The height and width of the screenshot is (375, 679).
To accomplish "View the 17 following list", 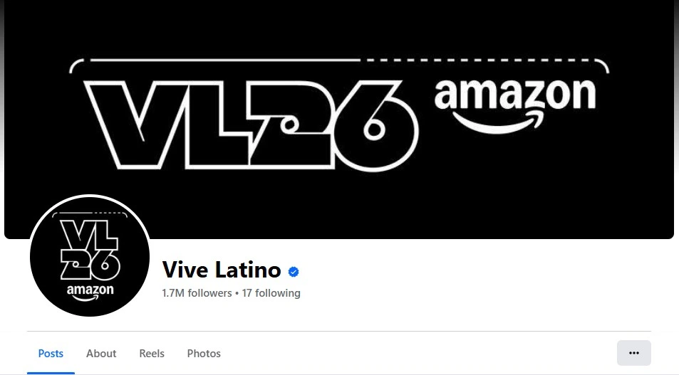I will [x=271, y=293].
